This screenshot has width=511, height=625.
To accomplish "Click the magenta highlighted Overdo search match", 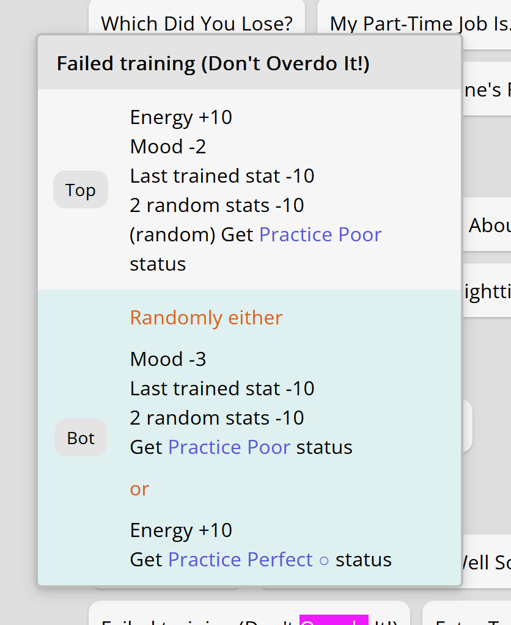I will 334,620.
